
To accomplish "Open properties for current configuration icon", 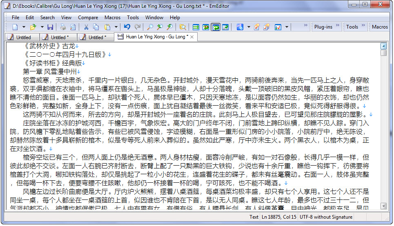I will pyautogui.click(x=257, y=27).
